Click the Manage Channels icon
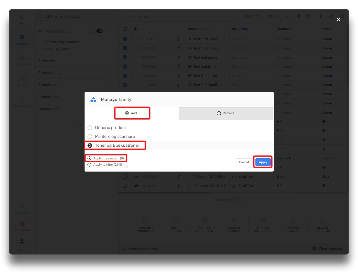Image resolution: width=358 pixels, height=273 pixels. 234,221
